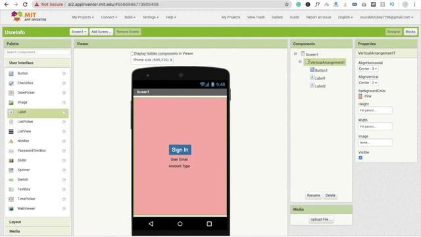Screen dimensions: 421x237
Task: Open the View Trash link
Action: coord(256,17)
